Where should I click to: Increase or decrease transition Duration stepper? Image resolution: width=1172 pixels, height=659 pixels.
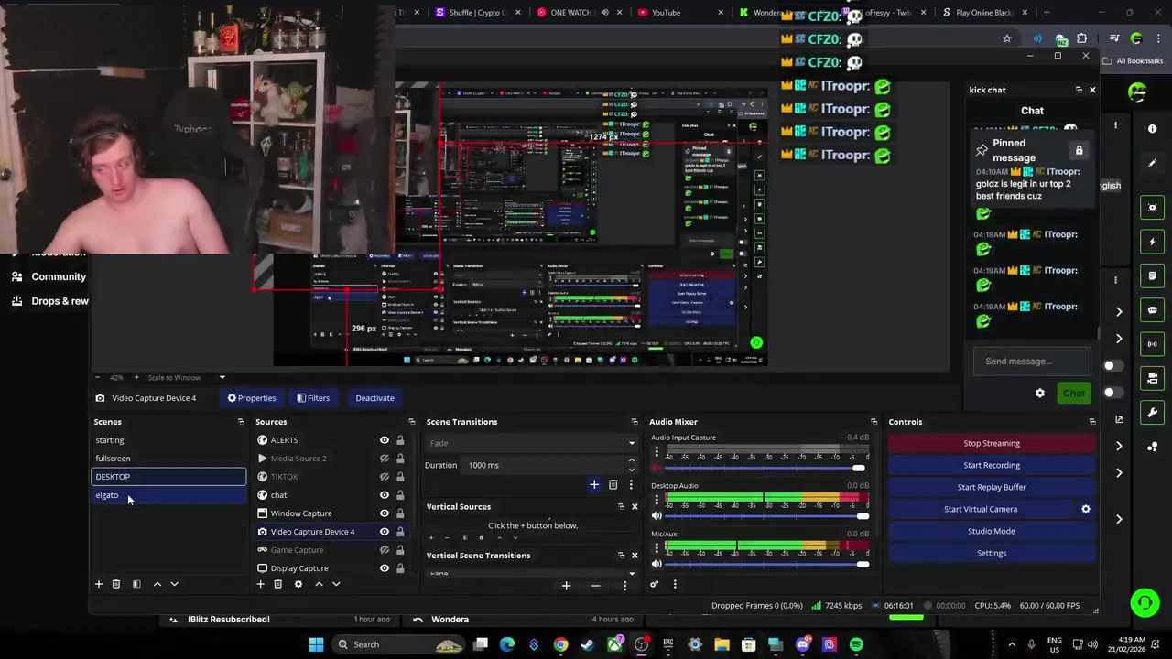(631, 465)
